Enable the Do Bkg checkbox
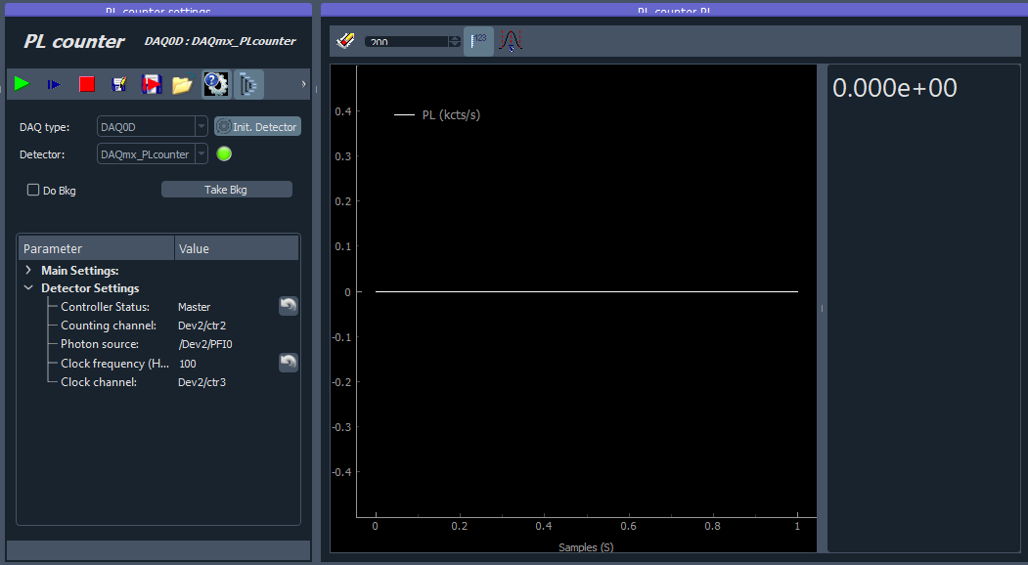Viewport: 1028px width, 565px height. click(x=33, y=191)
